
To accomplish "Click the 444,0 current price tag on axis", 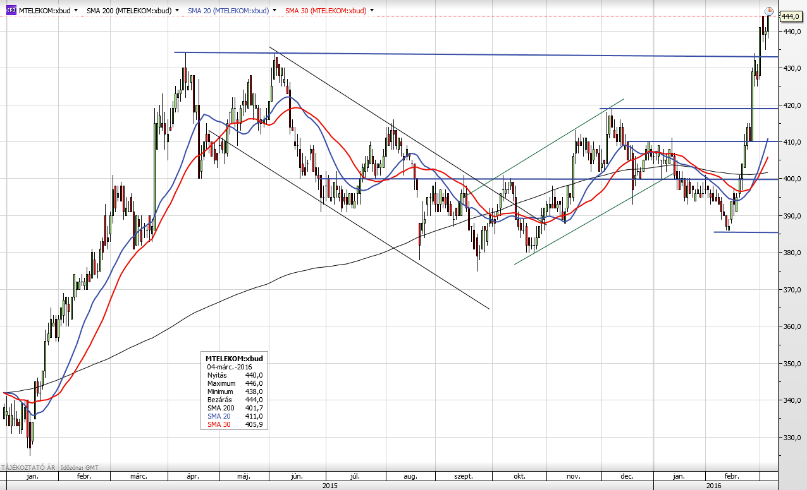I will coord(791,16).
